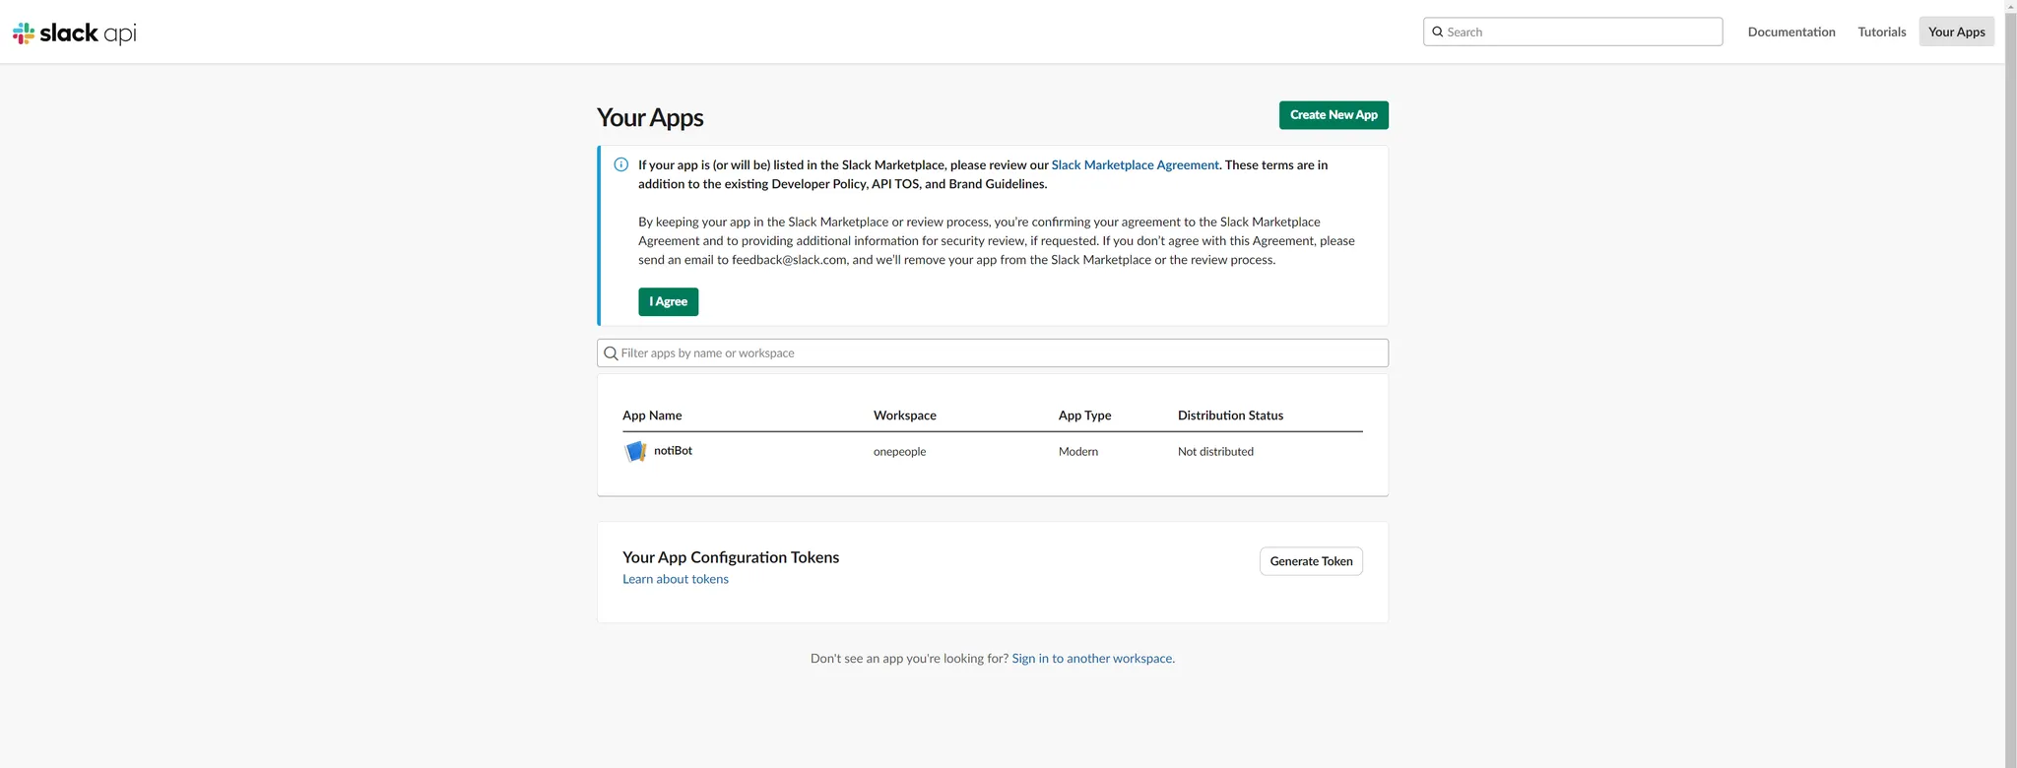Image resolution: width=2017 pixels, height=768 pixels.
Task: Click the filter apps magnifier icon
Action: click(611, 353)
